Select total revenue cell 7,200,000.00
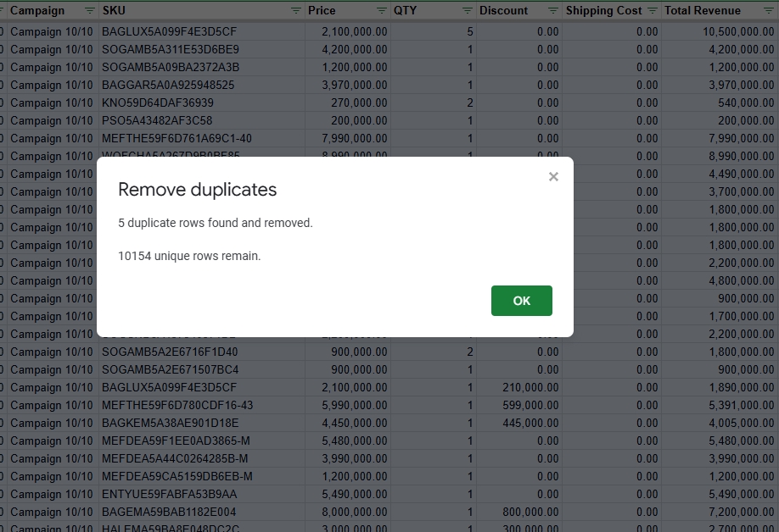Viewport: 779px width, 532px height. point(720,513)
